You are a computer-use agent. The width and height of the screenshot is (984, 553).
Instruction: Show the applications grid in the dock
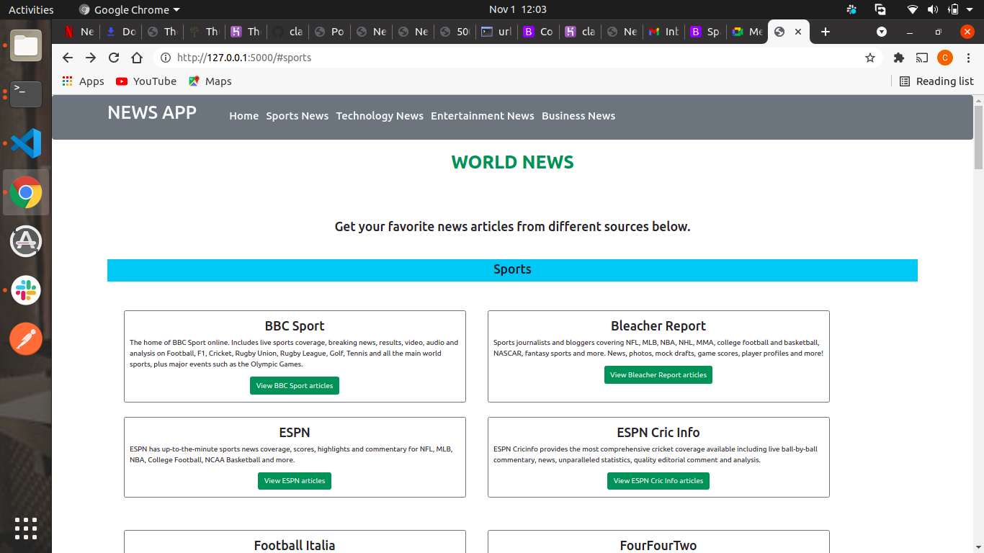pyautogui.click(x=26, y=529)
